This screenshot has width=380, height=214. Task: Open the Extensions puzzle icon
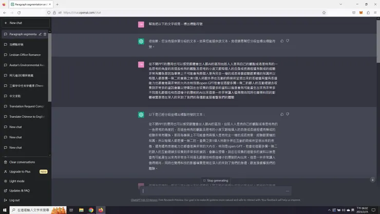pyautogui.click(x=368, y=13)
